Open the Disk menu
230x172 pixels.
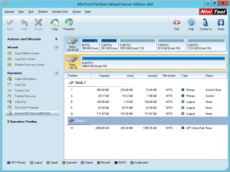pyautogui.click(x=31, y=12)
